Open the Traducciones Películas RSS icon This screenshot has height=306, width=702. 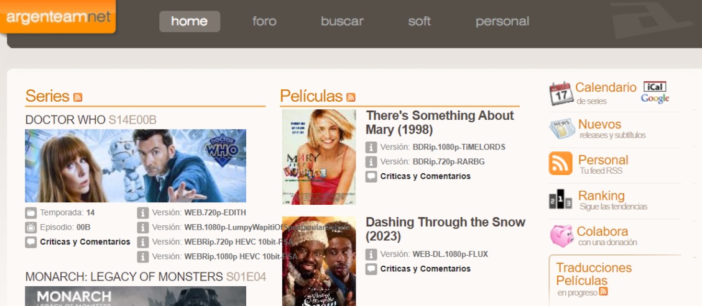point(603,291)
